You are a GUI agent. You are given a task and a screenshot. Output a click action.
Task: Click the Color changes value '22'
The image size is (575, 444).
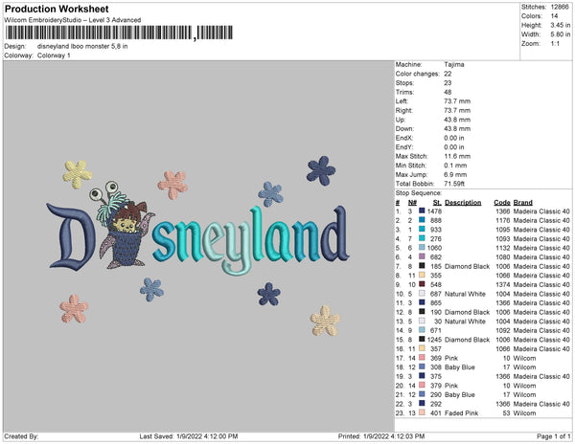click(x=448, y=74)
